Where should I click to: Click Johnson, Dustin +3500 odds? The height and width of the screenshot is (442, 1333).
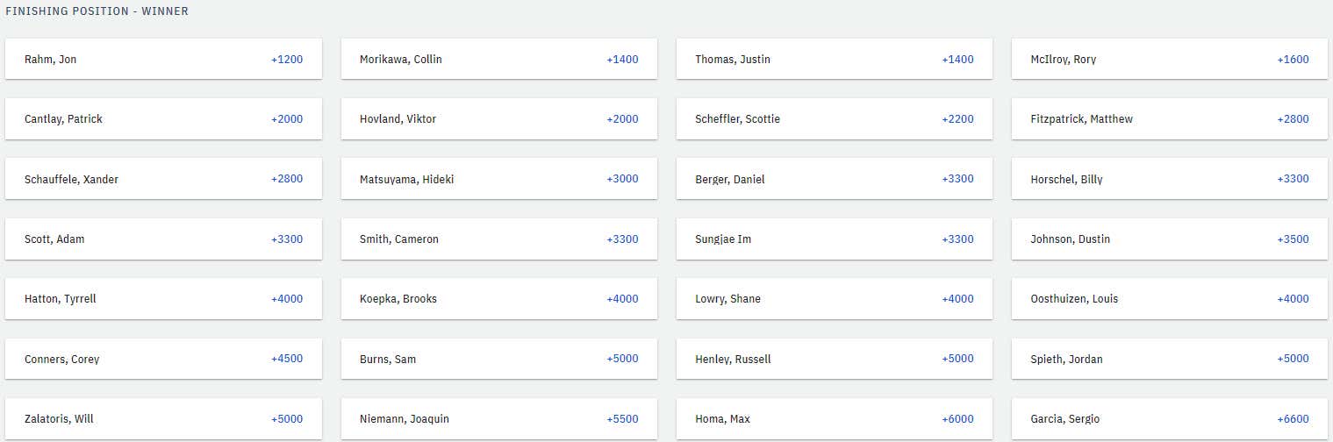pos(1170,239)
